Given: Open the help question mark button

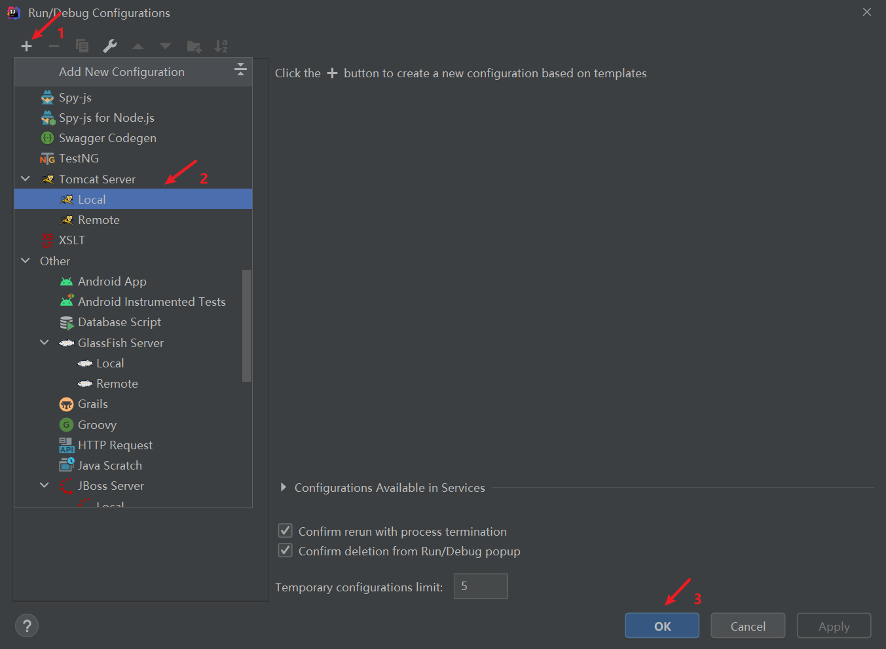Looking at the screenshot, I should point(27,625).
